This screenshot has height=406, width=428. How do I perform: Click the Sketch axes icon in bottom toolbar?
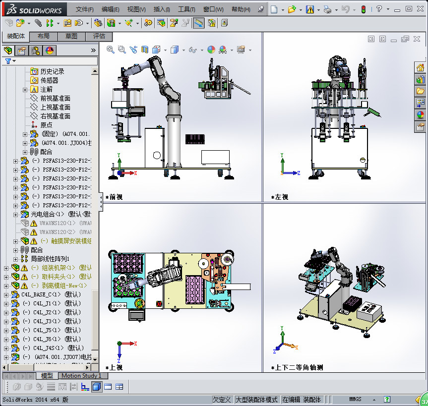[x=85, y=387]
